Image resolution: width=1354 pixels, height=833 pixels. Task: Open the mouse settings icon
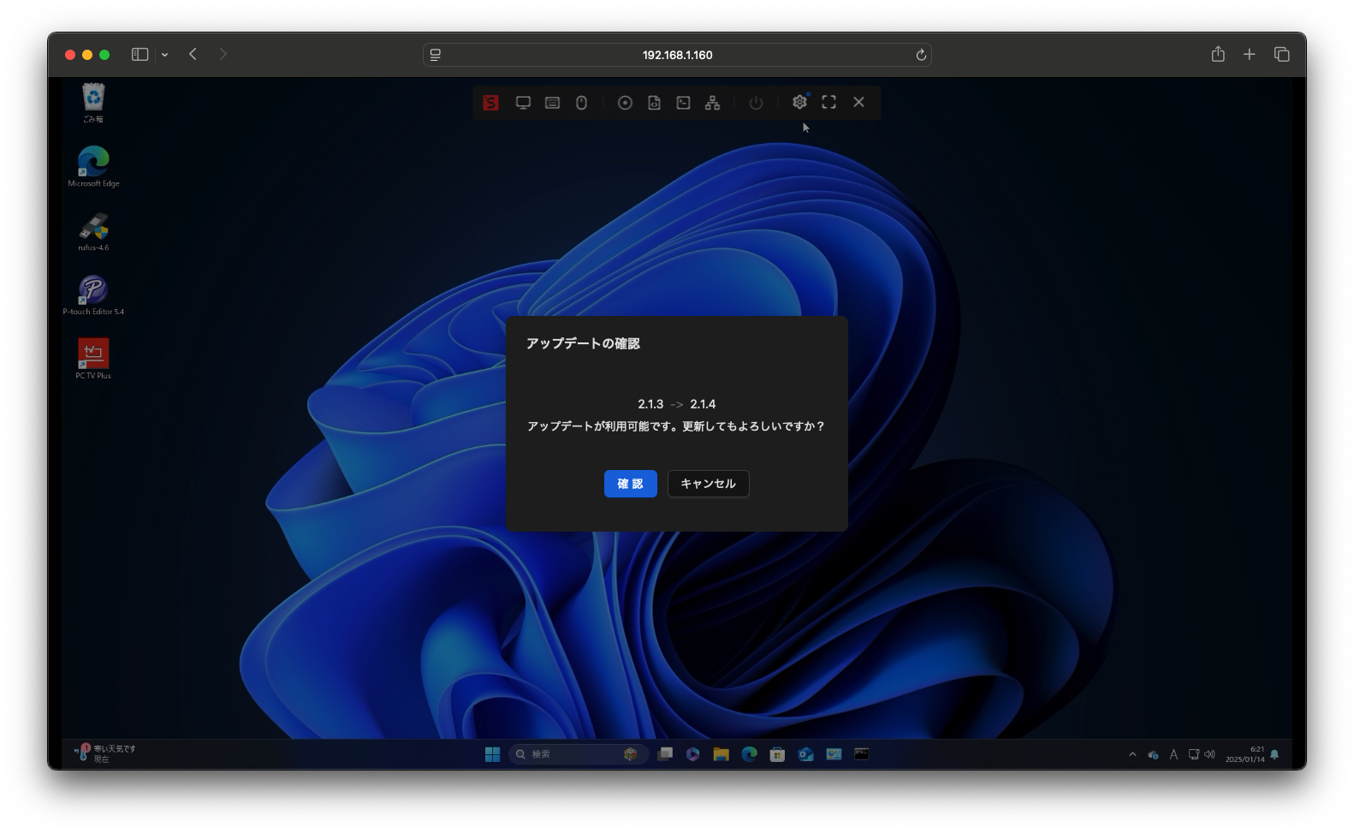581,103
